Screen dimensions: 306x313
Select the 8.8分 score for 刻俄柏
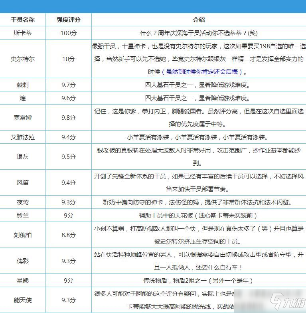point(69,235)
